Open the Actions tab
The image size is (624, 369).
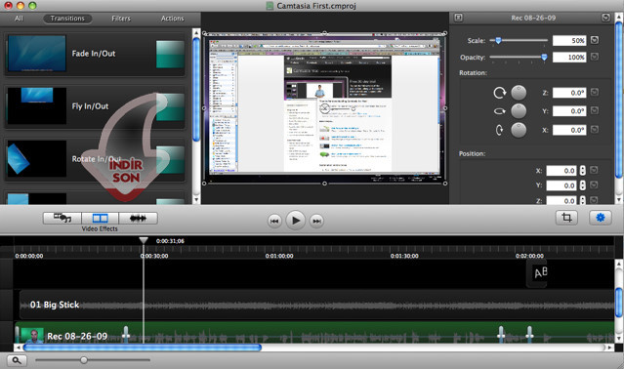[x=172, y=19]
